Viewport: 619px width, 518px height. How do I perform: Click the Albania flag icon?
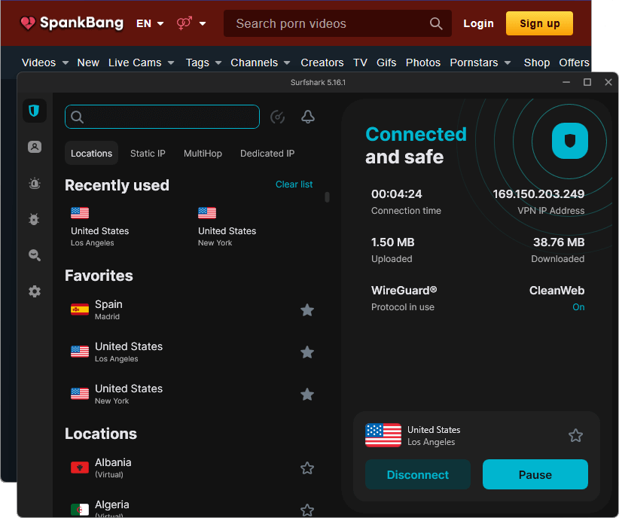click(80, 468)
